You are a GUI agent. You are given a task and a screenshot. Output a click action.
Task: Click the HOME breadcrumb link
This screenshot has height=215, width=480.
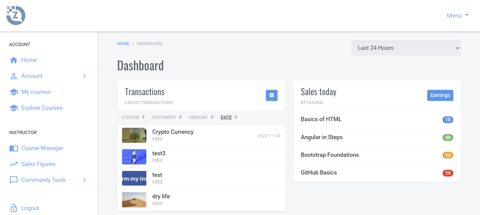(123, 44)
